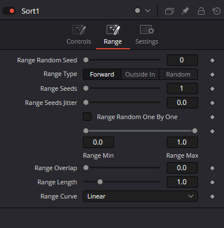Viewport: 224px width, 228px height.
Task: Switch to the Settings tab
Action: 147,35
